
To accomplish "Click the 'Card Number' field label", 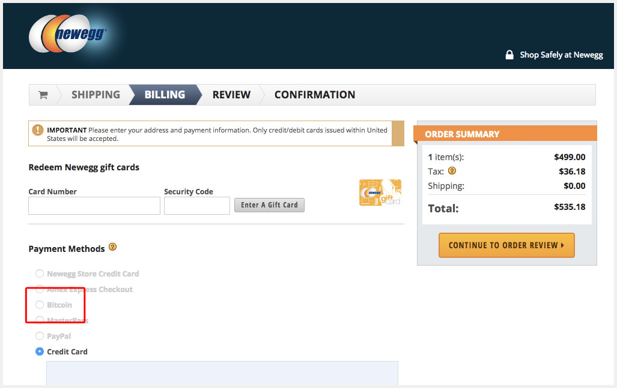I will pos(52,192).
